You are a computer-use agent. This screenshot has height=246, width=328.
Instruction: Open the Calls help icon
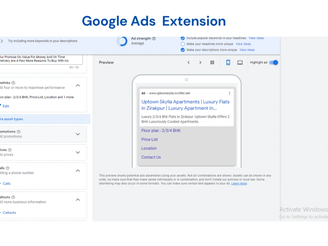point(8,168)
